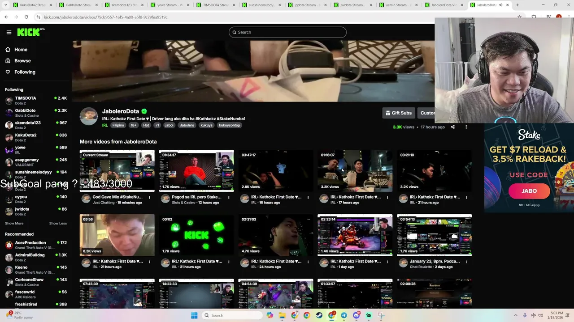Click the JaboleroDota verified badge

144,111
